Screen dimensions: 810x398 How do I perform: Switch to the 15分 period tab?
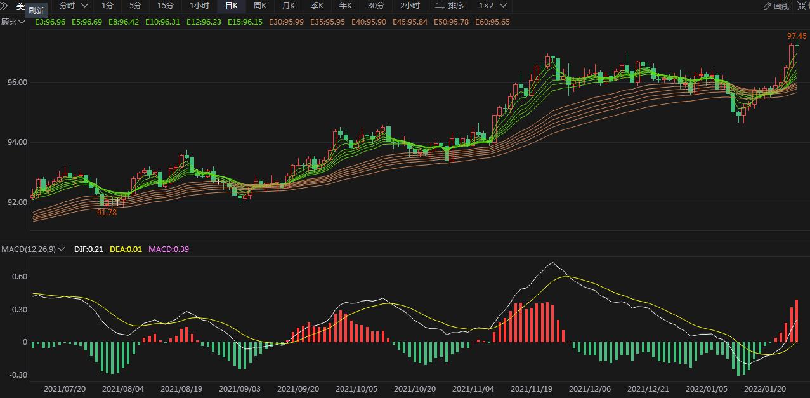[x=165, y=6]
